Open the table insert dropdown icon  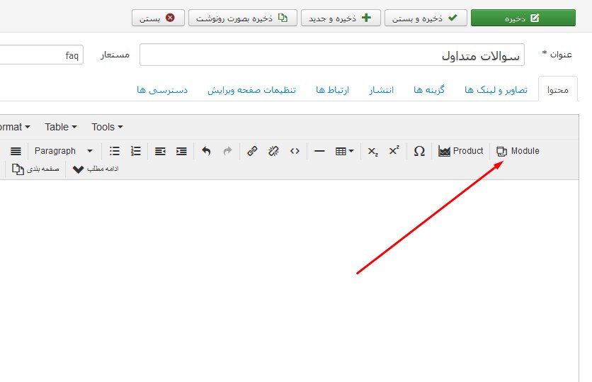pyautogui.click(x=344, y=151)
